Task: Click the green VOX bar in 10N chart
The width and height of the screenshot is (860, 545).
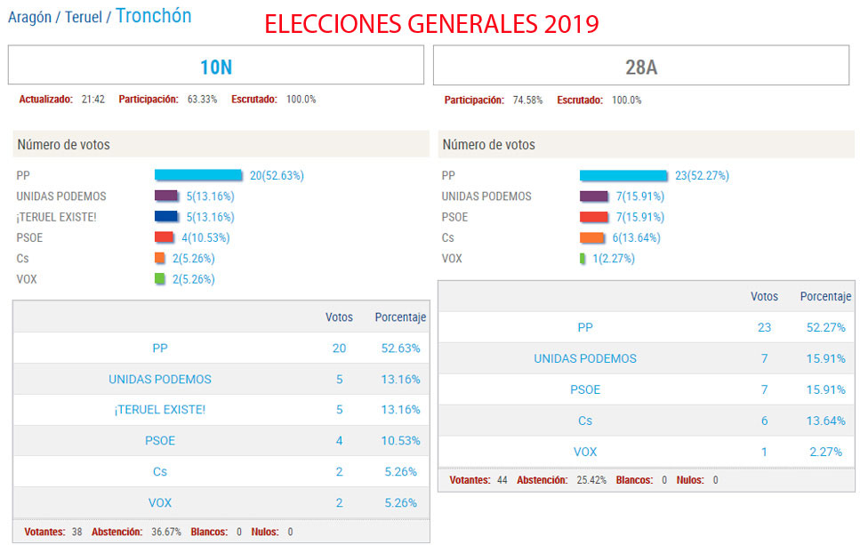Action: pos(160,279)
